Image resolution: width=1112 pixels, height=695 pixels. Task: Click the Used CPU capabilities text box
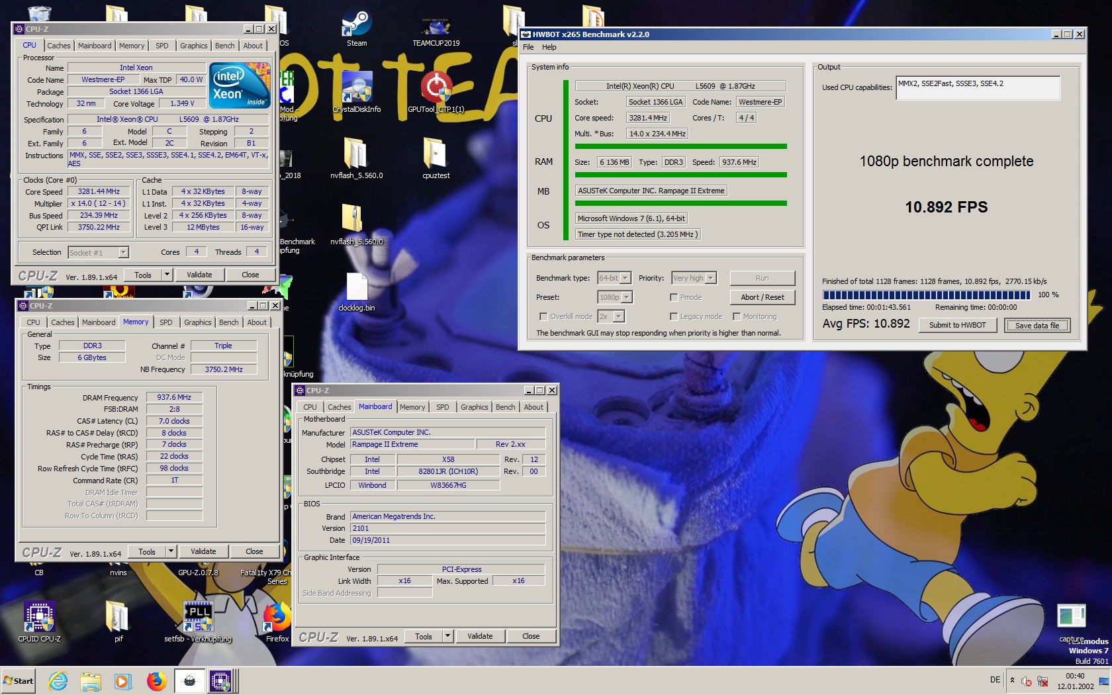(978, 87)
